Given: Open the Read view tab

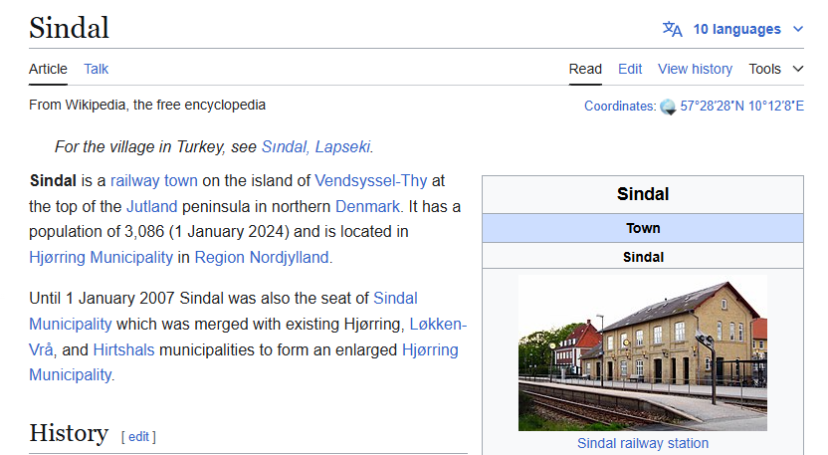Looking at the screenshot, I should 585,69.
